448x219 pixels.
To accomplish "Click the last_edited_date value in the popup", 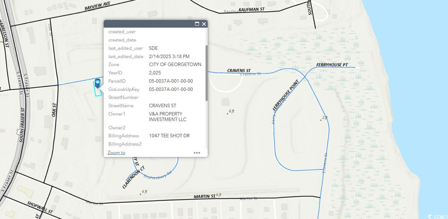I will pyautogui.click(x=169, y=57).
